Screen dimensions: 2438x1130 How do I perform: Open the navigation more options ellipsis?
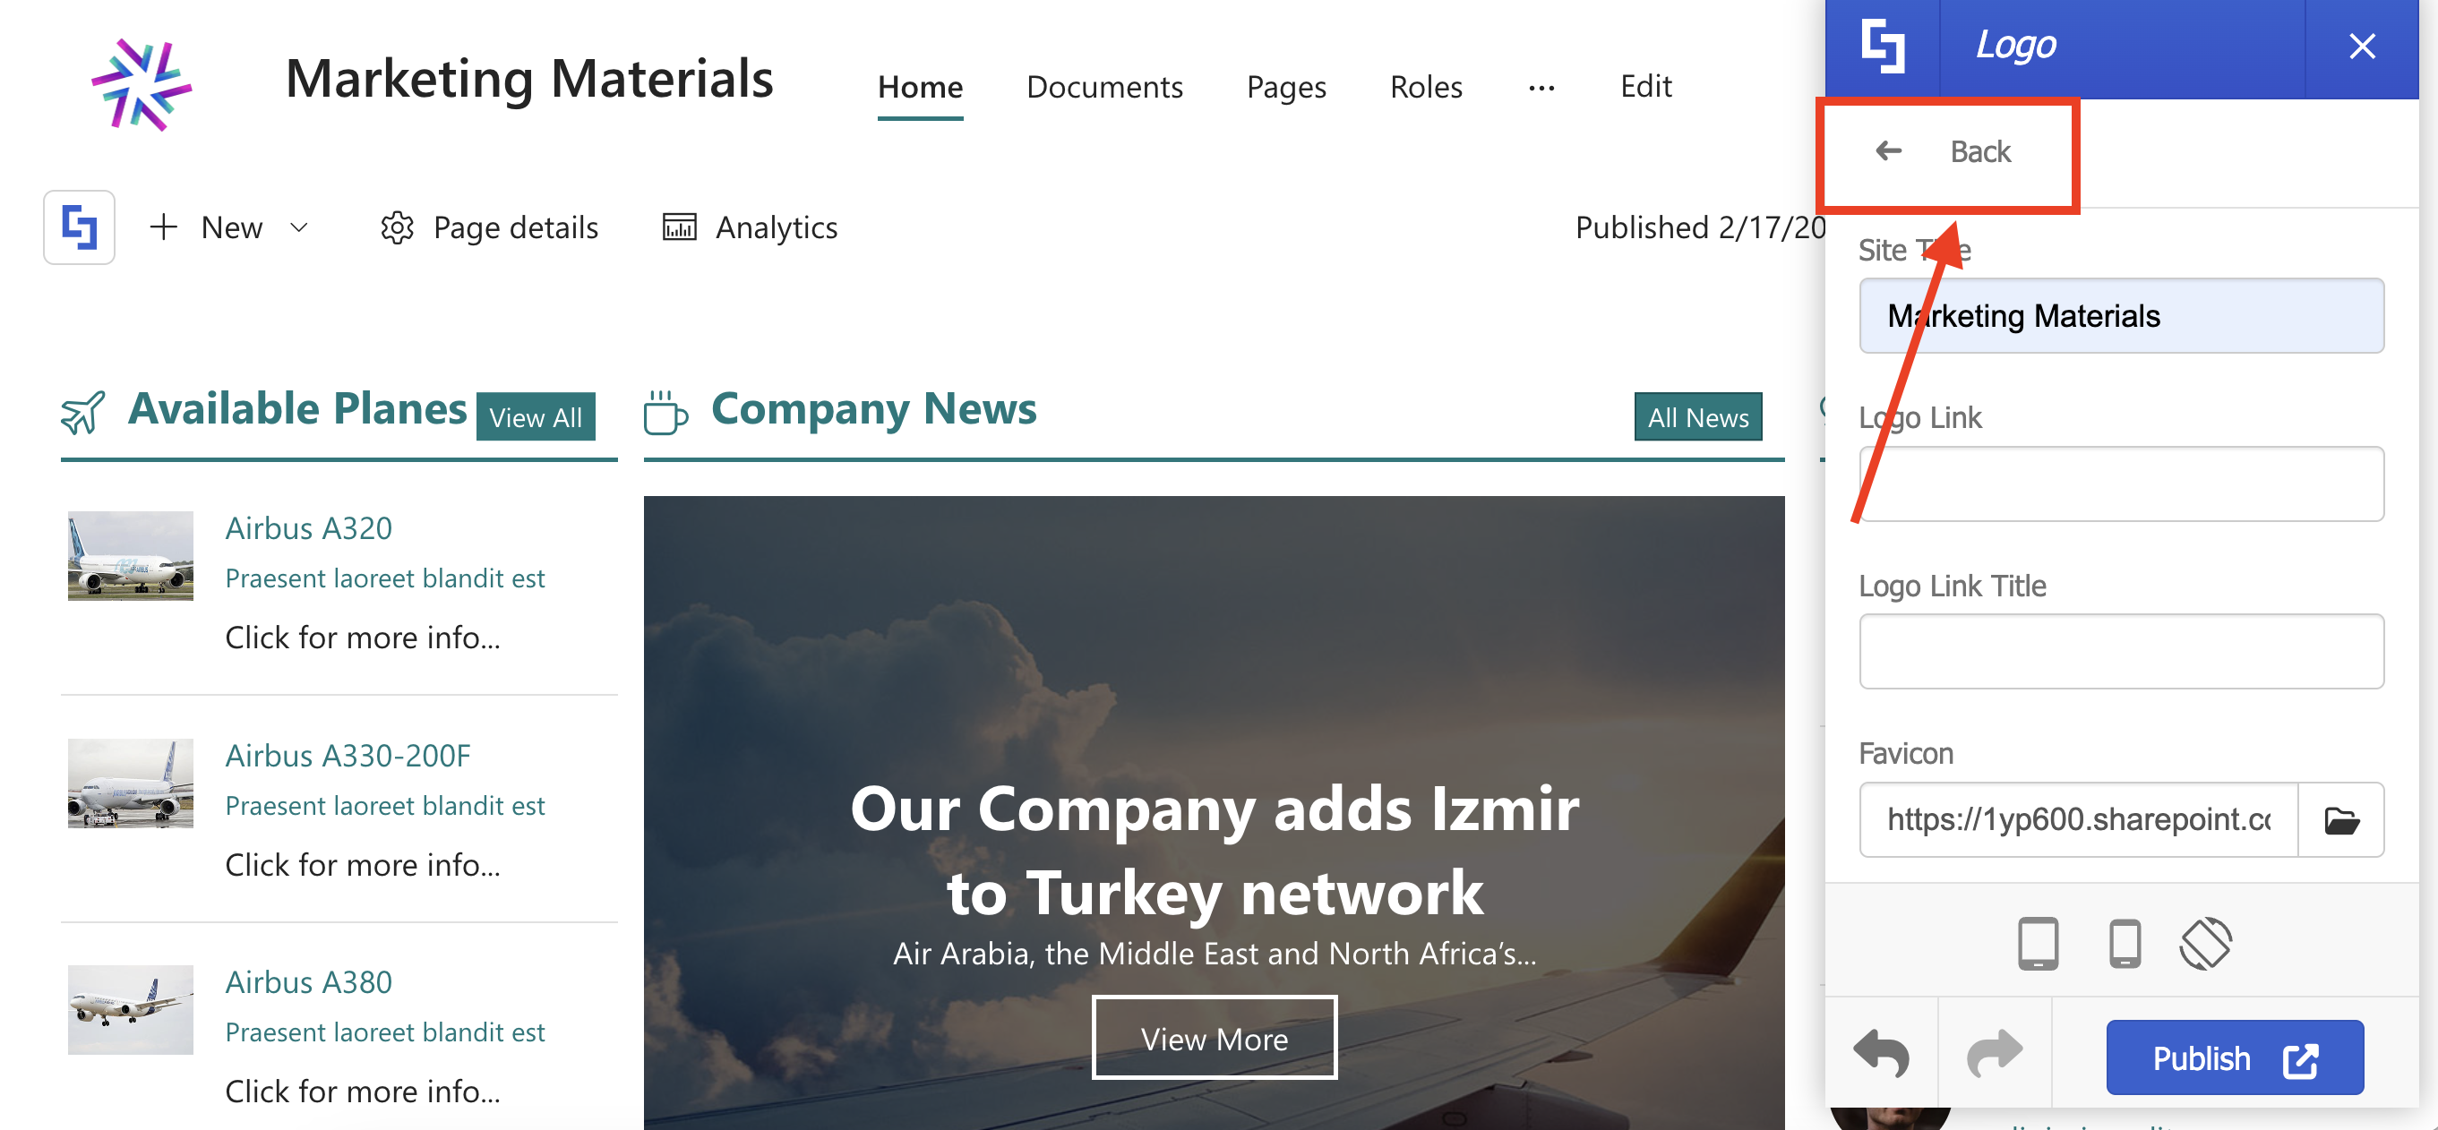(x=1541, y=88)
